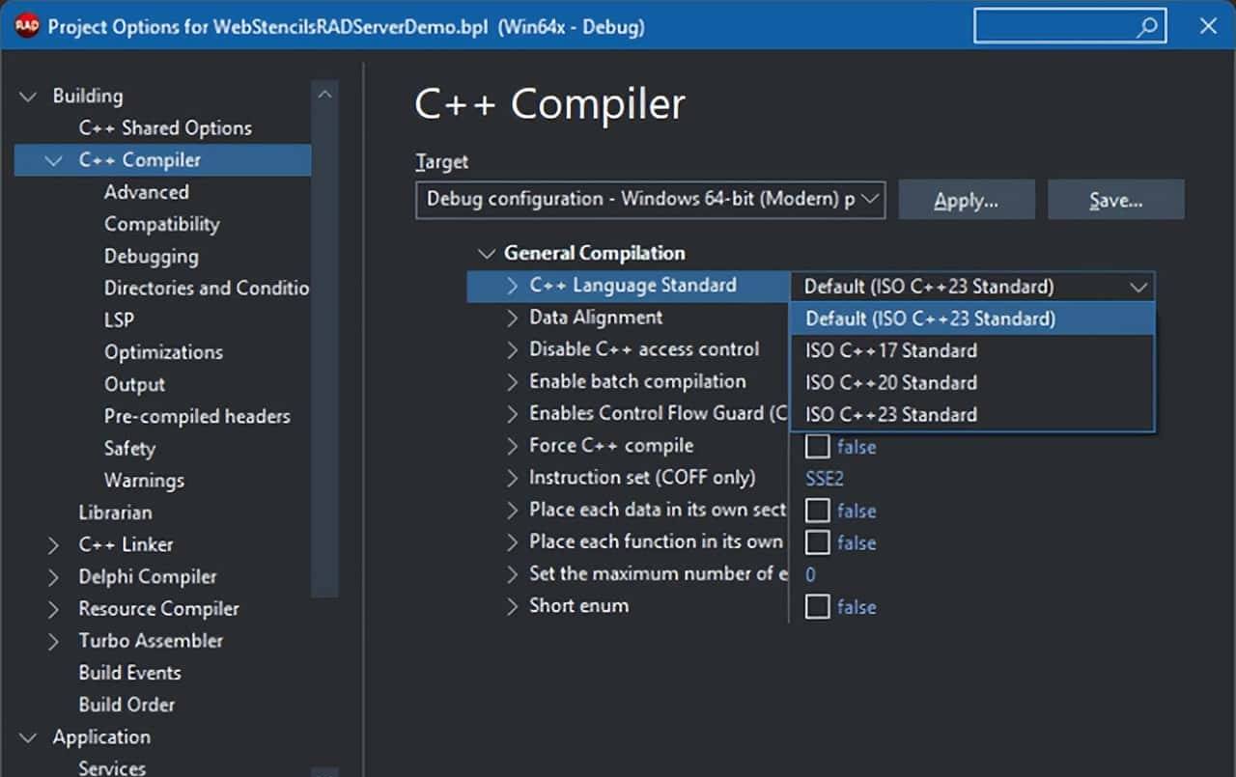Expand the Turbo Assembler node
Image resolution: width=1236 pixels, height=777 pixels.
pyautogui.click(x=55, y=641)
